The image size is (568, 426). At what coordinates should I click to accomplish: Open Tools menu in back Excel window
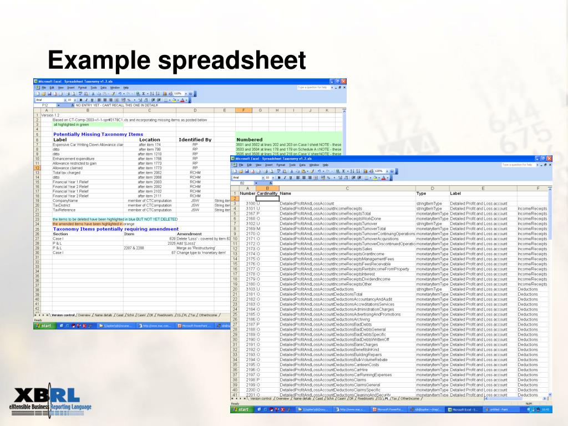coord(94,88)
